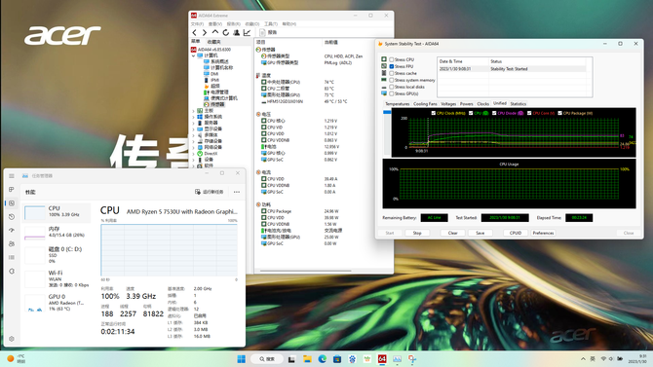Open Task Manager settings gear

click(x=12, y=339)
